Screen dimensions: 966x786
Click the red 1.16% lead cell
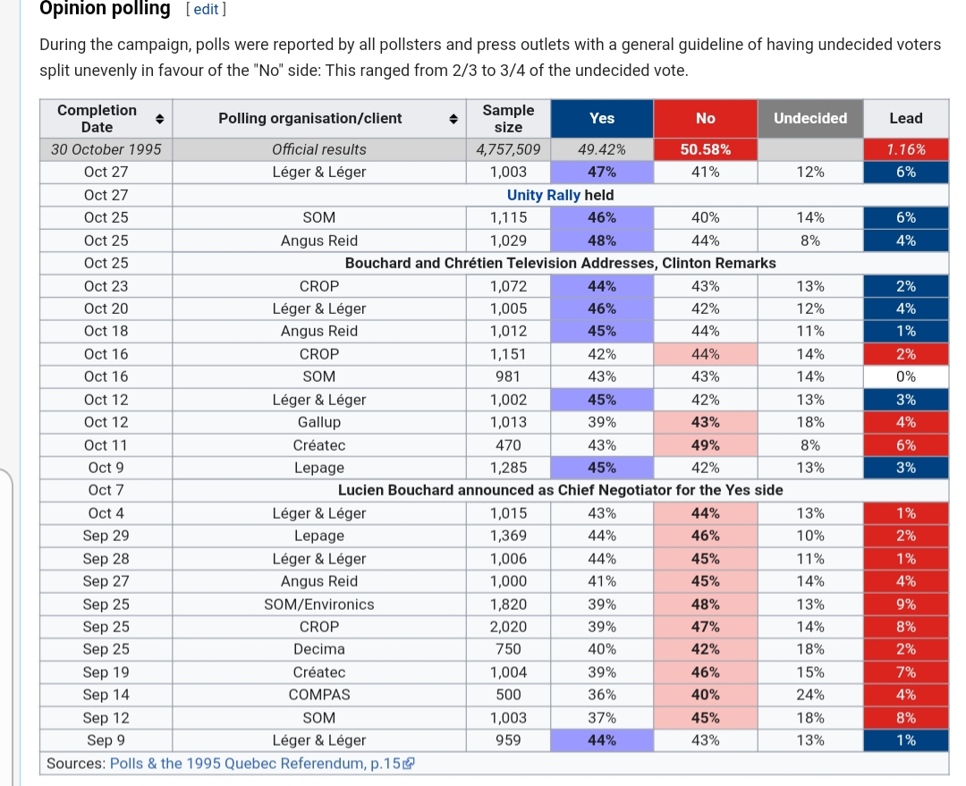[905, 149]
